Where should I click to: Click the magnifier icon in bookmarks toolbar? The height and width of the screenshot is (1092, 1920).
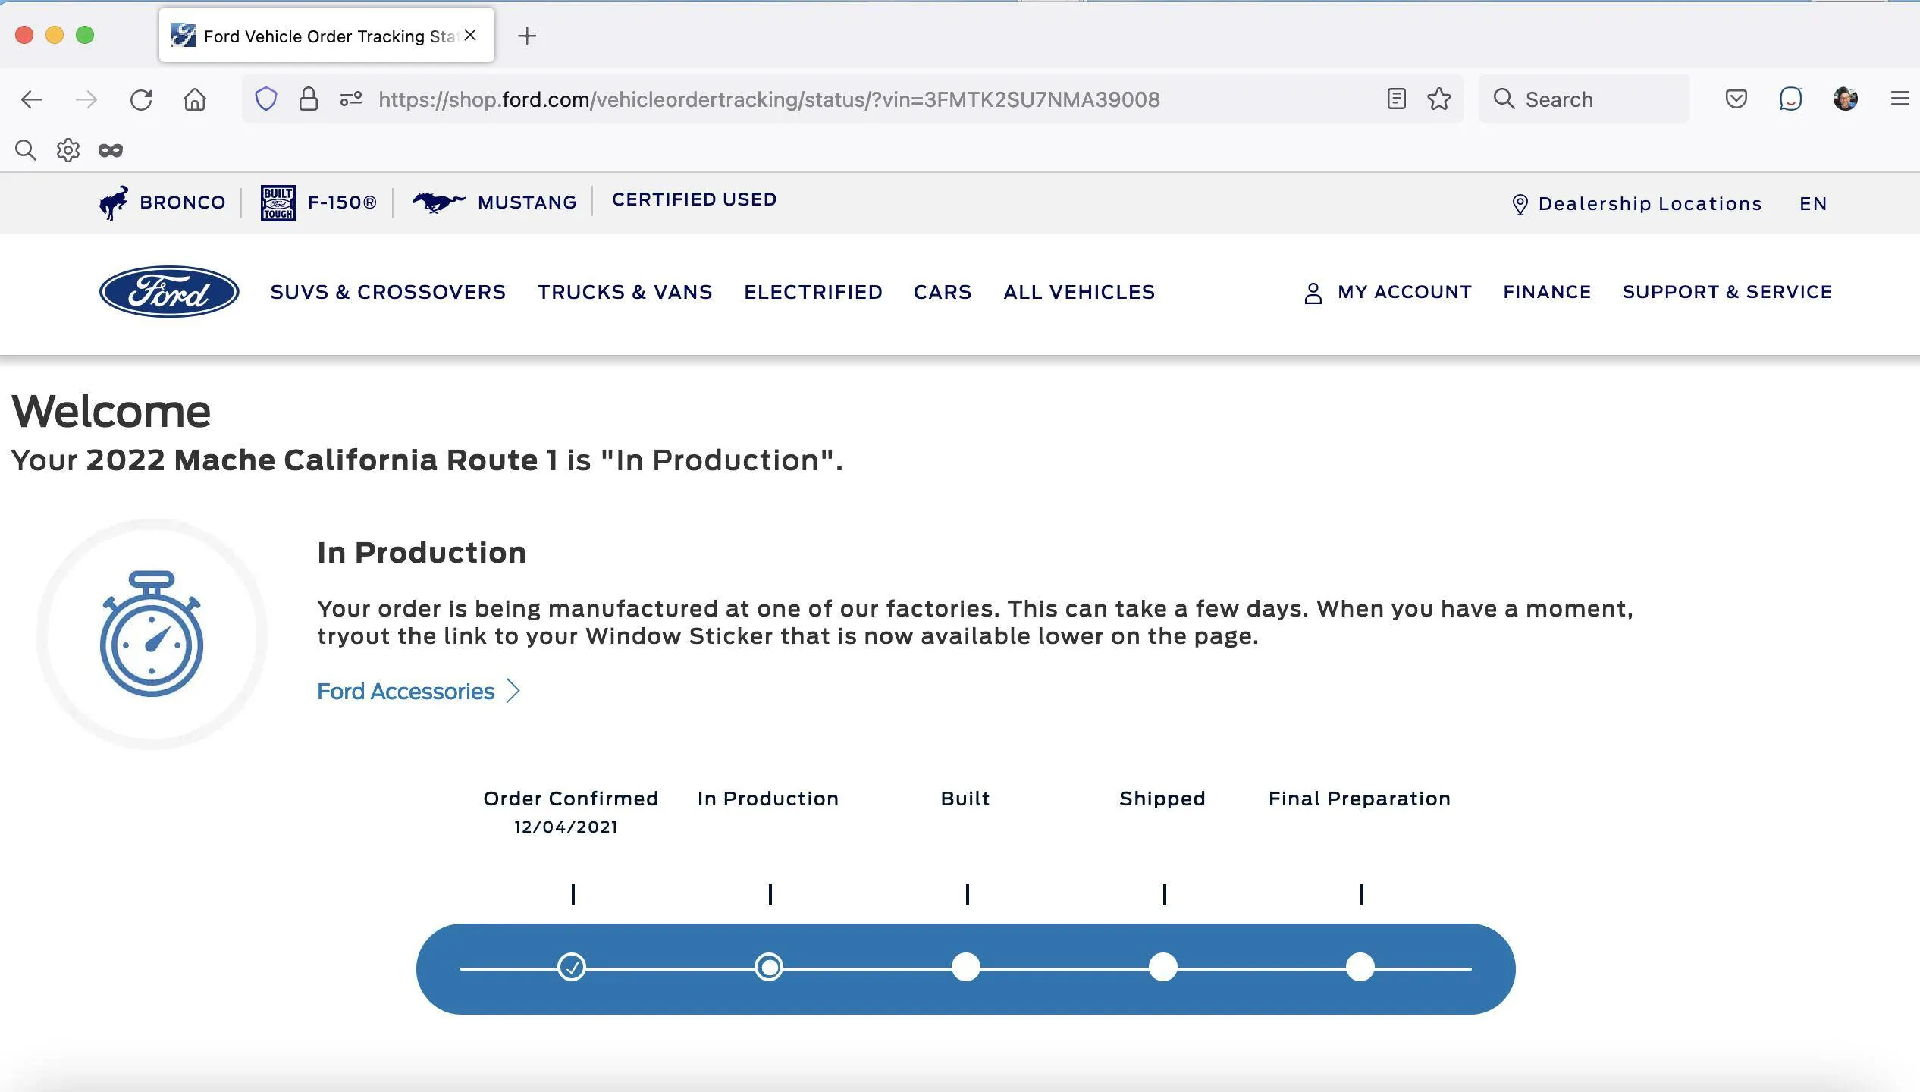click(26, 150)
